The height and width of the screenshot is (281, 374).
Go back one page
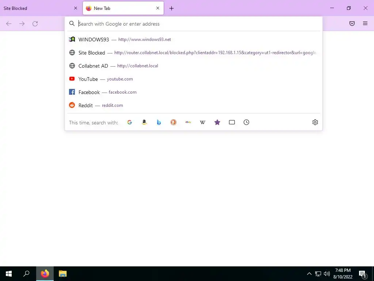(x=9, y=24)
